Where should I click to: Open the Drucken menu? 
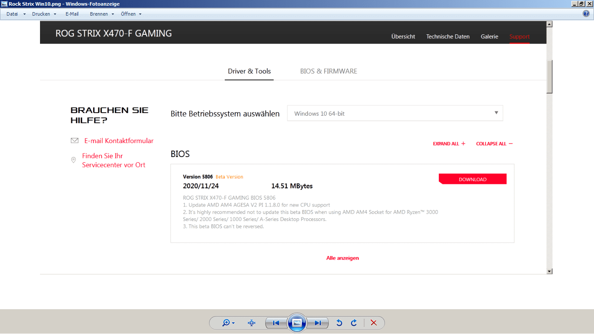[x=44, y=14]
